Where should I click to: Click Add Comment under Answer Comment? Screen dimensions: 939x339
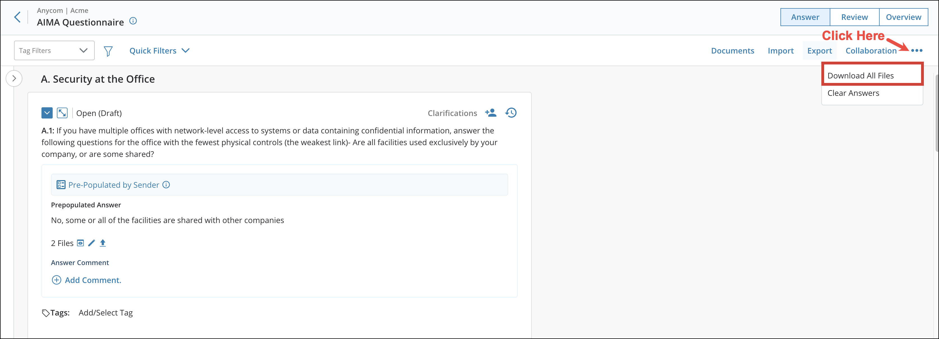click(x=86, y=280)
